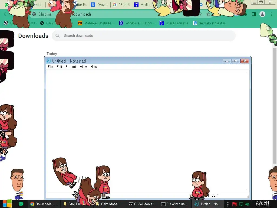The image size is (277, 208).
Task: Open the GAY bookmark with the globe icon
Action: (x=57, y=23)
